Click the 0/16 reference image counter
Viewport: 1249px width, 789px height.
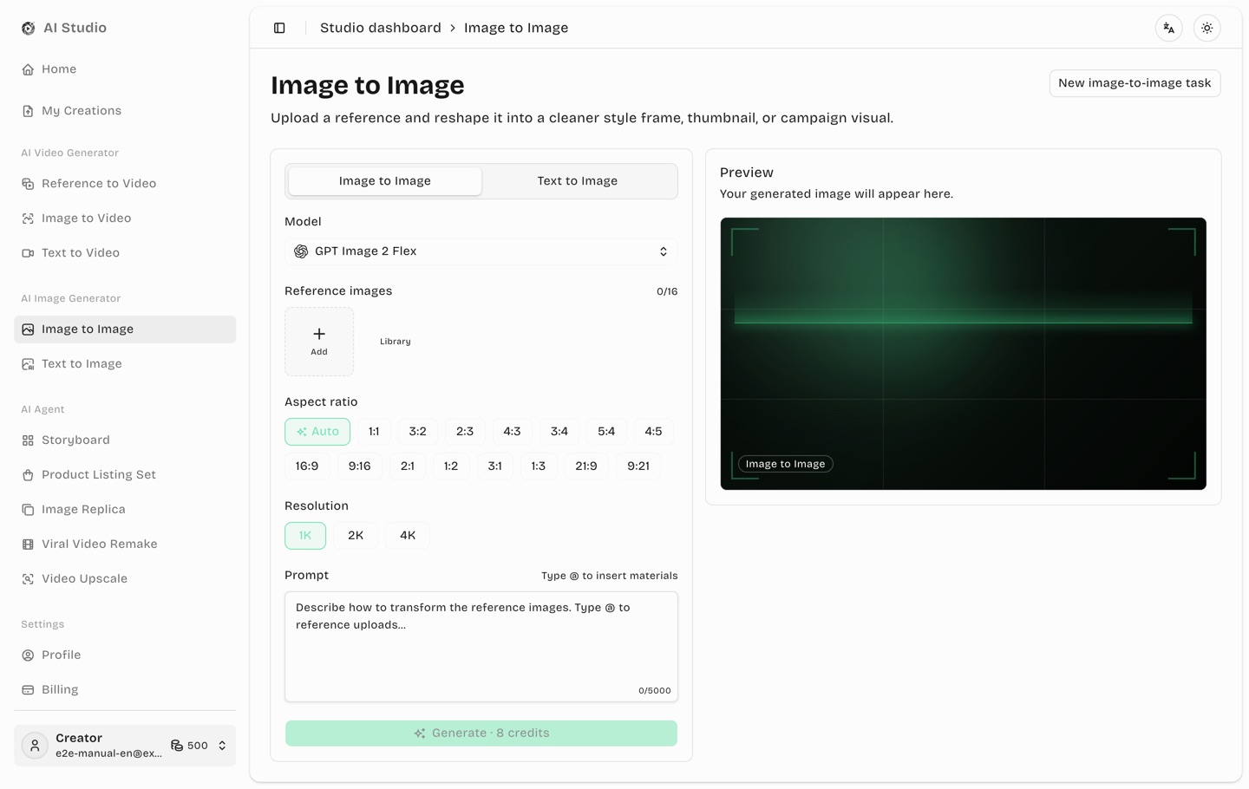(x=667, y=292)
